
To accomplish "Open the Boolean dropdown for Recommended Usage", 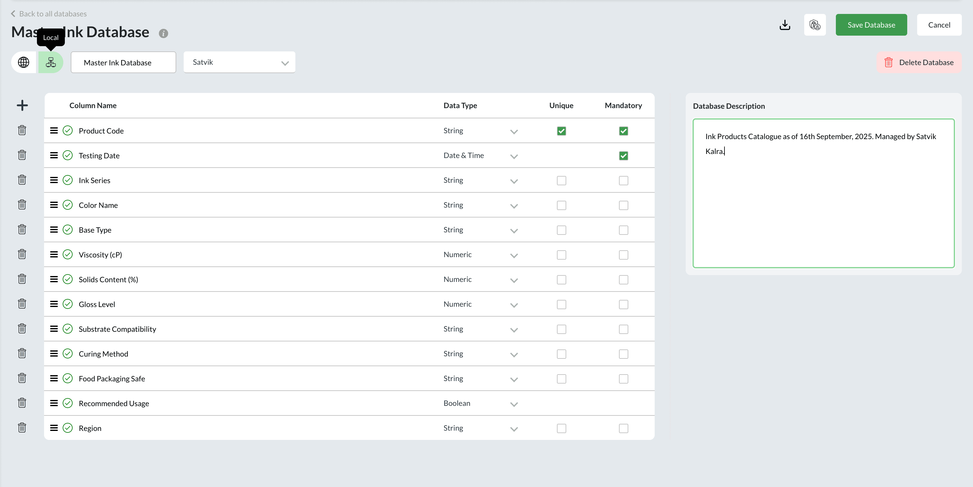I will click(x=514, y=404).
